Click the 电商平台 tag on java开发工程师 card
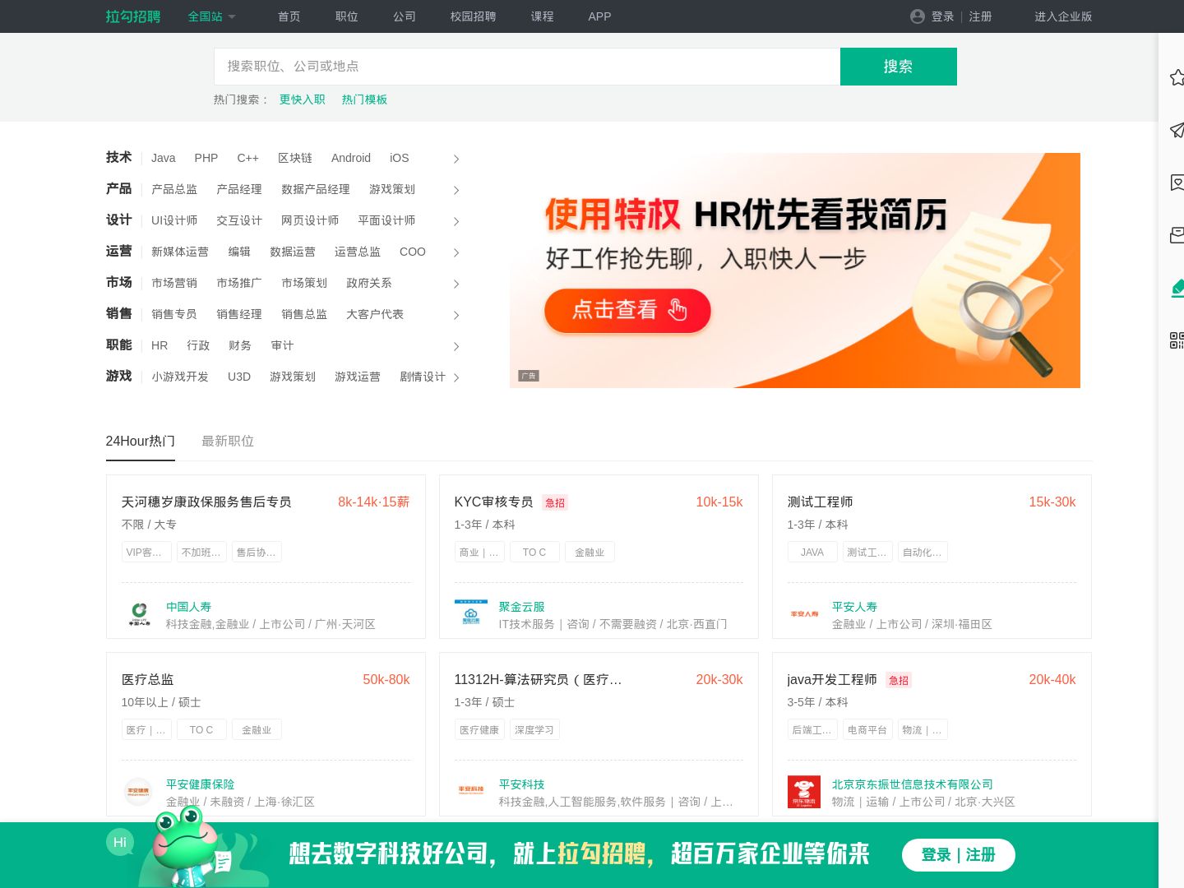This screenshot has height=888, width=1184. coord(867,729)
